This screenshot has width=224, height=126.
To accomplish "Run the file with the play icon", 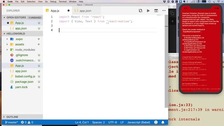I will 148,11.
